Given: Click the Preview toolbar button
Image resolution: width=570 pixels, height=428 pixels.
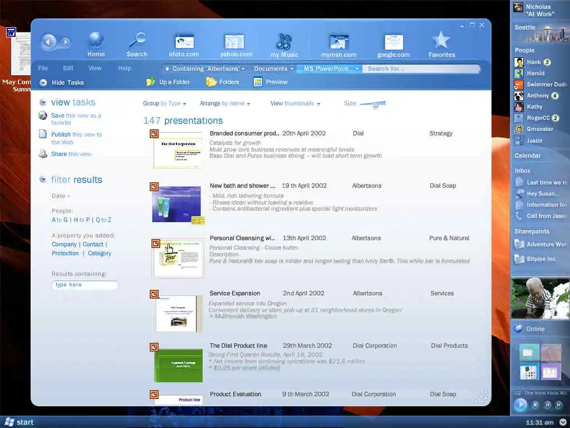Looking at the screenshot, I should pos(271,82).
